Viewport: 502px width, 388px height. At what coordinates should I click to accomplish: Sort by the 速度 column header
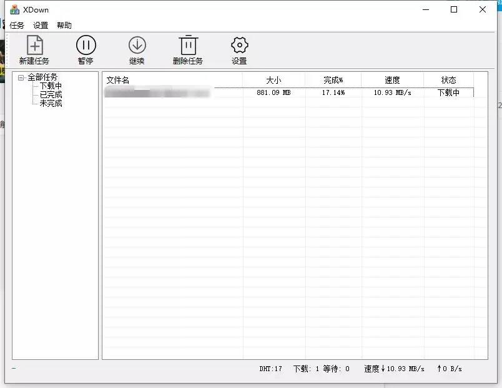(392, 80)
